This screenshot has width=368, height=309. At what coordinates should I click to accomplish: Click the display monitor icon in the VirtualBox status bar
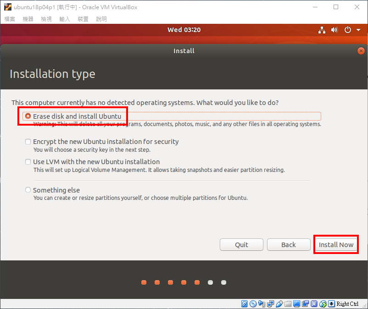[x=297, y=304]
